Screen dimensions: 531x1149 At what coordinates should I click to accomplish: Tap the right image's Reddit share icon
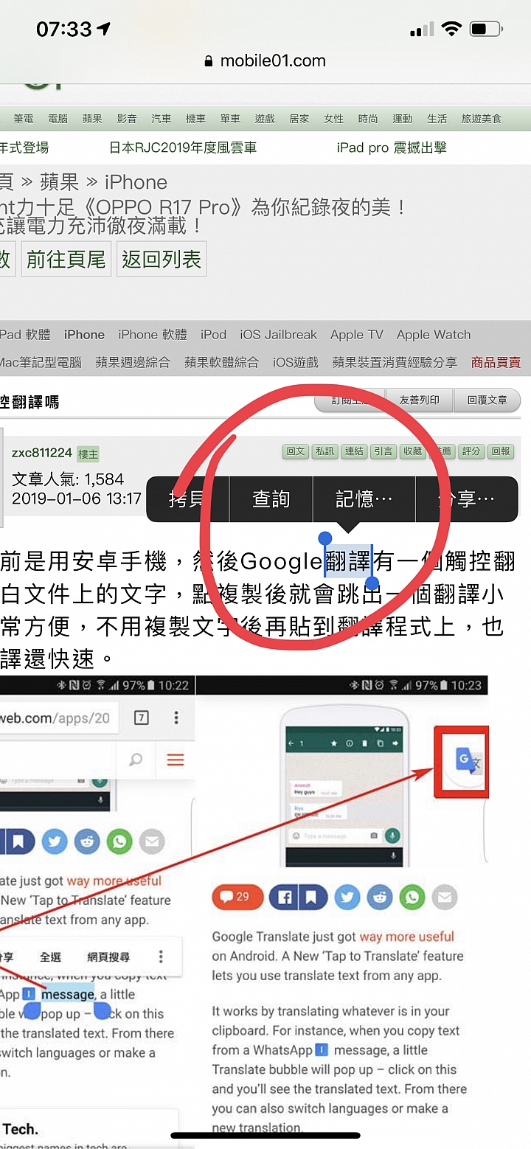click(381, 898)
